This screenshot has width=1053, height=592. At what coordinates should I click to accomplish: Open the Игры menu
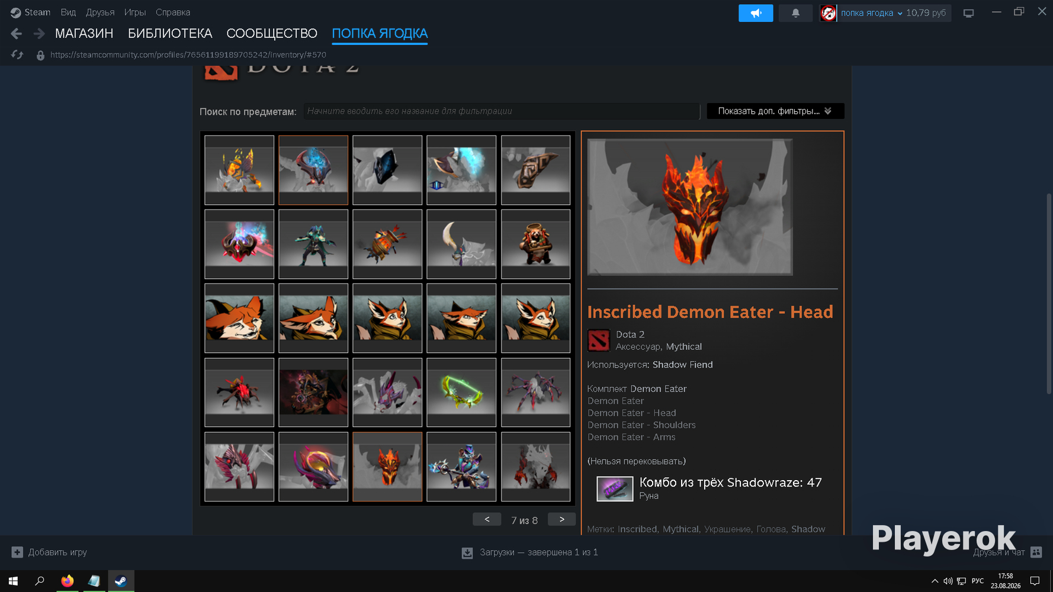pos(135,12)
